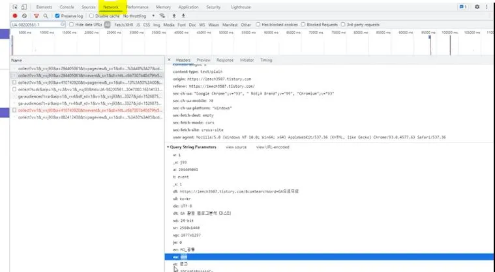Filter requests by CSS type
This screenshot has height=272, width=495.
(147, 25)
